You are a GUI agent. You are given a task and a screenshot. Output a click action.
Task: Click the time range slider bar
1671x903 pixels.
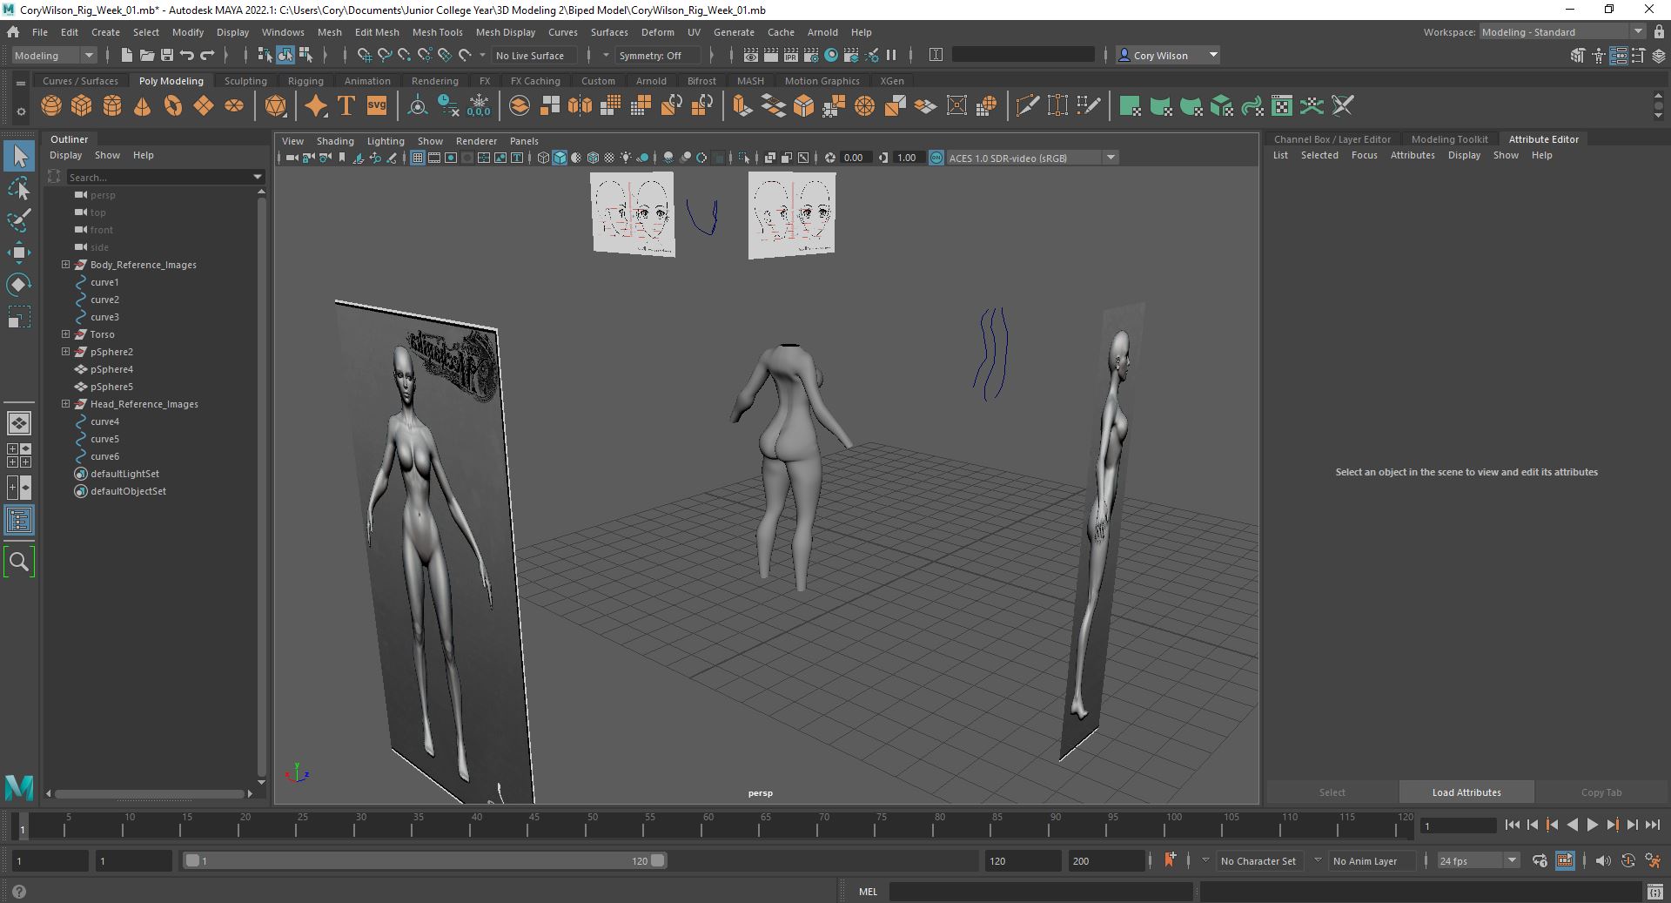[x=424, y=860]
